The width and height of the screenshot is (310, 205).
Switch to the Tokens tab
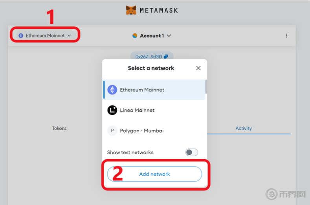pyautogui.click(x=59, y=128)
